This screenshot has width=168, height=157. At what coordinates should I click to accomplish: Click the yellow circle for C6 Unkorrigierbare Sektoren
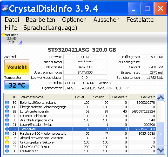click(x=7, y=142)
